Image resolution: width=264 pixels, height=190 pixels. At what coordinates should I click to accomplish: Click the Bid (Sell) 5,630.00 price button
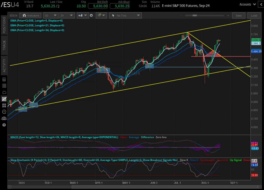pyautogui.click(x=98, y=6)
